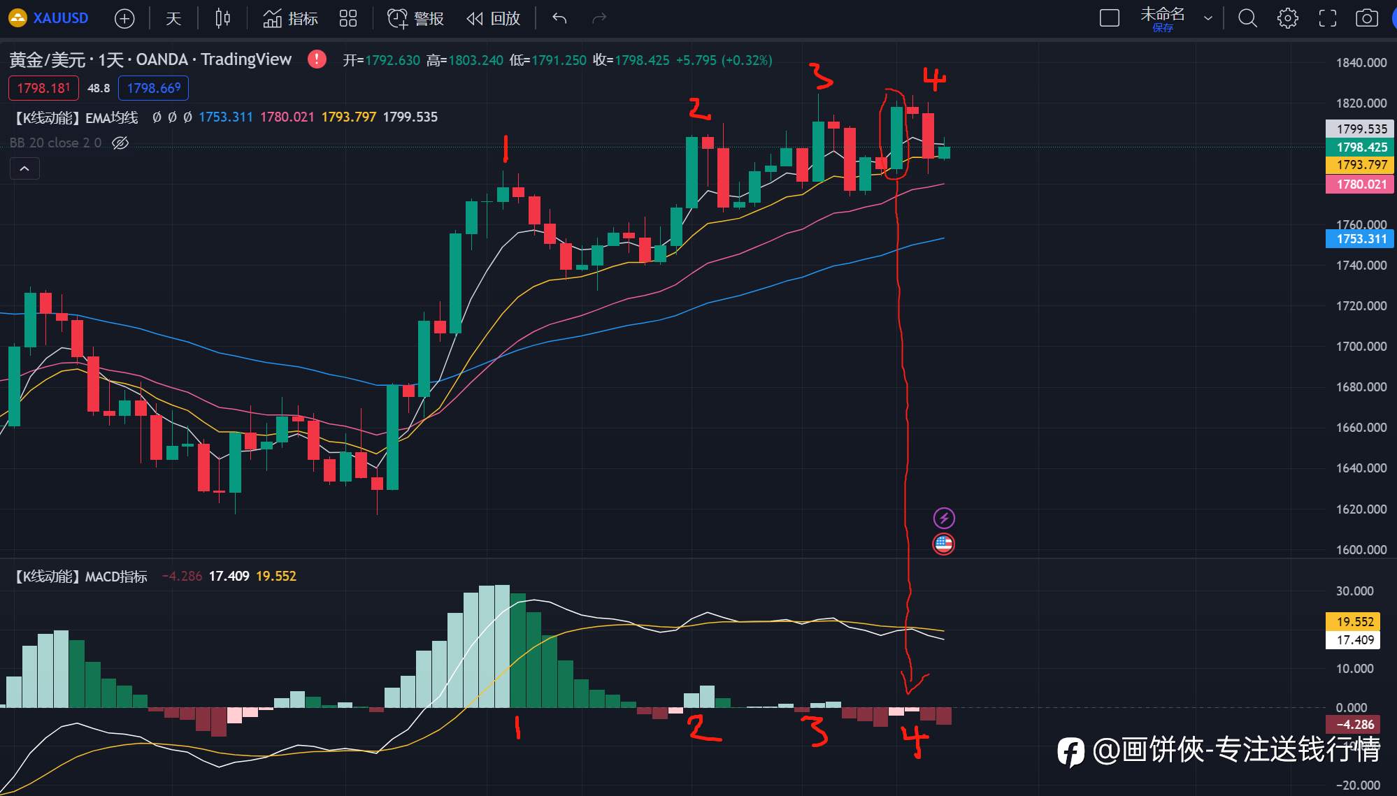Click the buy price 1798.669 button

[154, 88]
